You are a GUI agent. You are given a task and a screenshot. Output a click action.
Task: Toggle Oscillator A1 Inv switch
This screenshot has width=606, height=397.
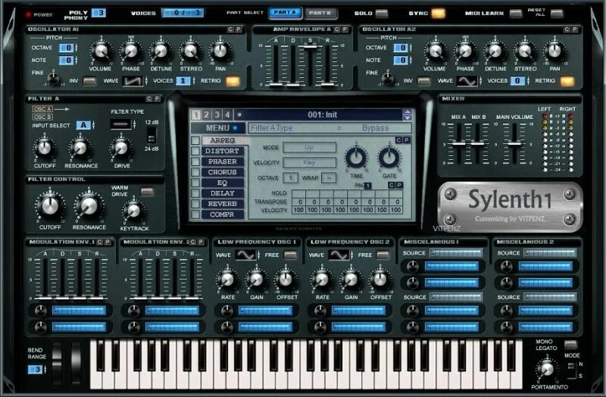pyautogui.click(x=89, y=81)
